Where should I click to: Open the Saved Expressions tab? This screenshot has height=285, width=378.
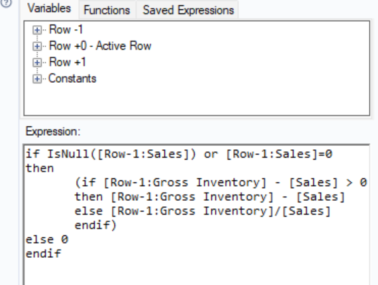(188, 10)
